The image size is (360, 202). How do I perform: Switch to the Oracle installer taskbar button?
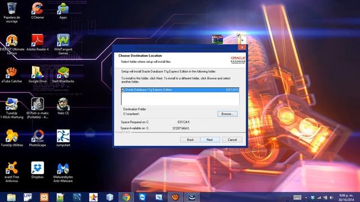pos(192,197)
